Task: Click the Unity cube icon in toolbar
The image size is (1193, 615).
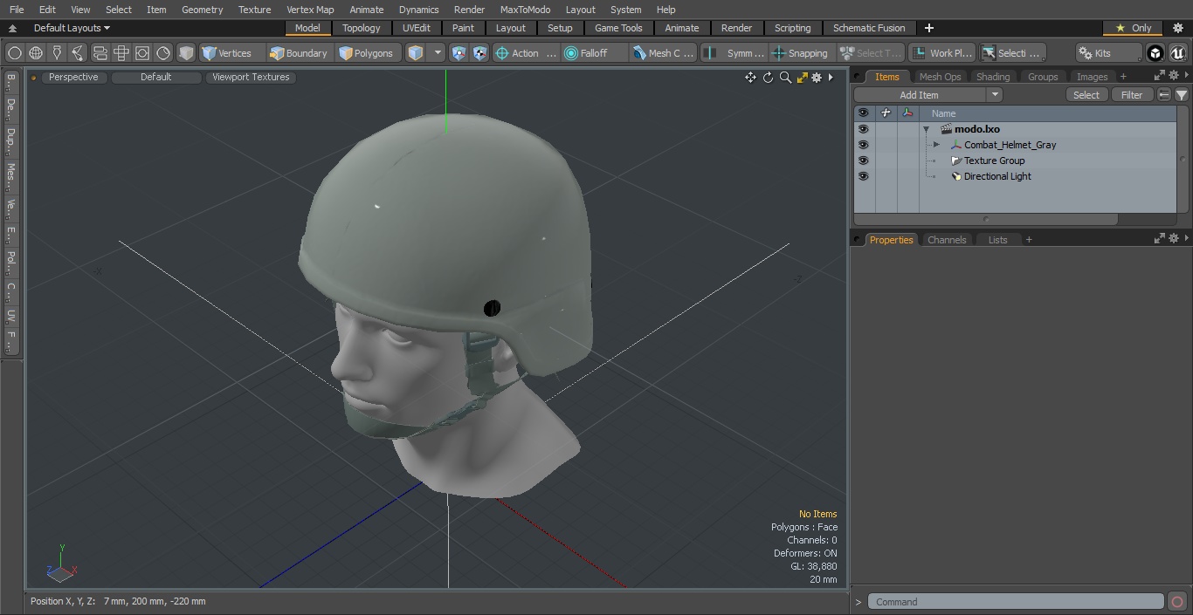Action: (x=1155, y=53)
